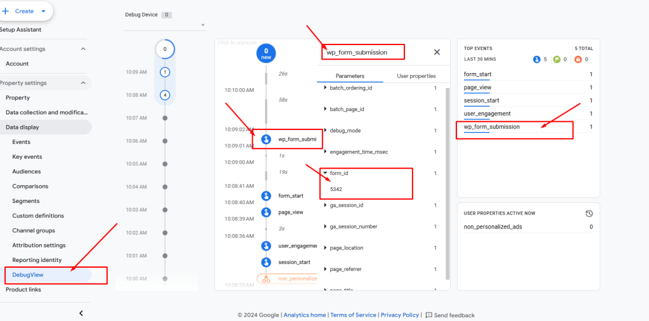
Task: Open Audiences in sidebar
Action: tap(27, 171)
